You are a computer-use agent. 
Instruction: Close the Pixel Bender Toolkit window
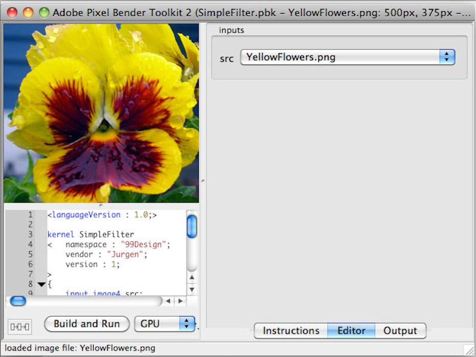pos(12,12)
